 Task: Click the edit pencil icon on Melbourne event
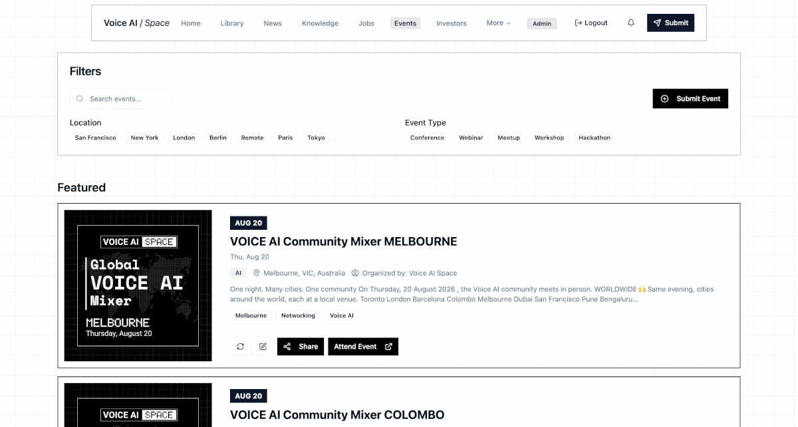(x=263, y=347)
